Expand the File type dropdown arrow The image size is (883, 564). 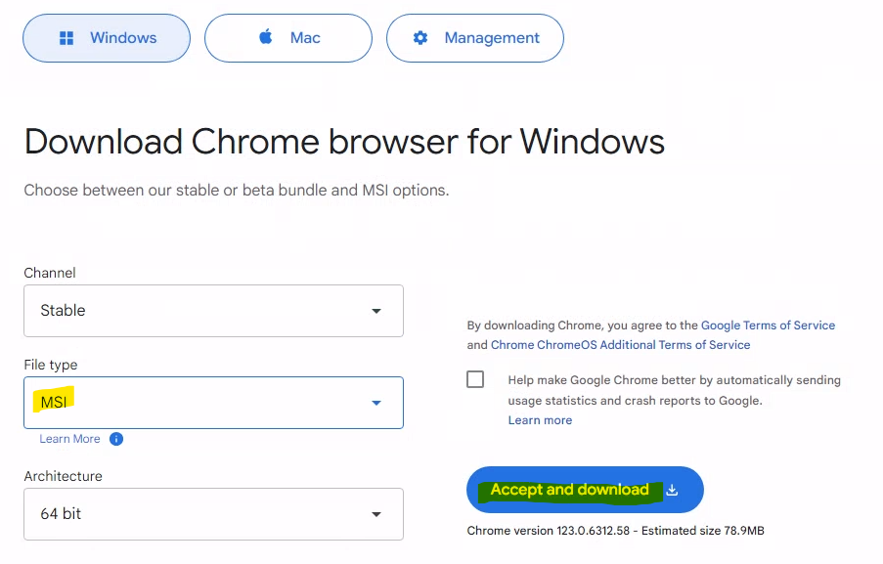(x=376, y=403)
